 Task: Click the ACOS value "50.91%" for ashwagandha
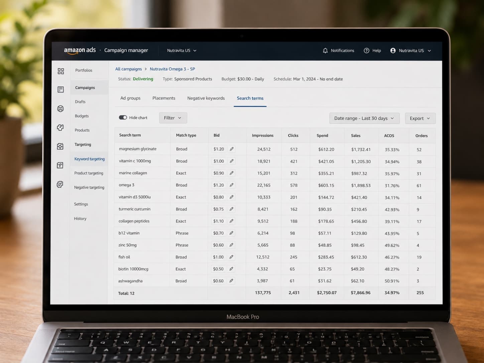392,281
